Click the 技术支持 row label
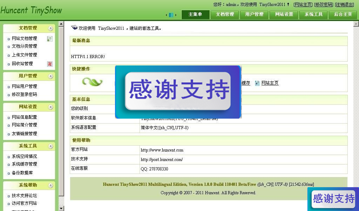 pos(80,159)
